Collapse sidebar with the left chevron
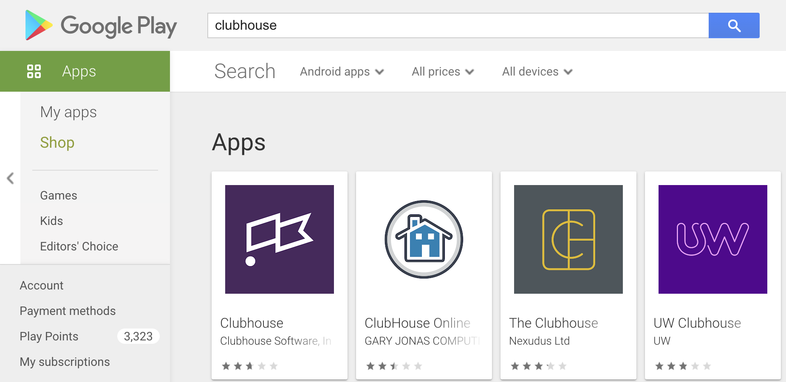Viewport: 786px width, 382px height. (11, 178)
